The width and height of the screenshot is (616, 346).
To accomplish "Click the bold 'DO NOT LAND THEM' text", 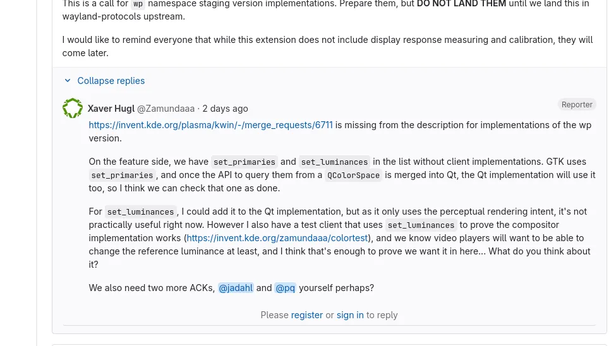I will [x=461, y=4].
